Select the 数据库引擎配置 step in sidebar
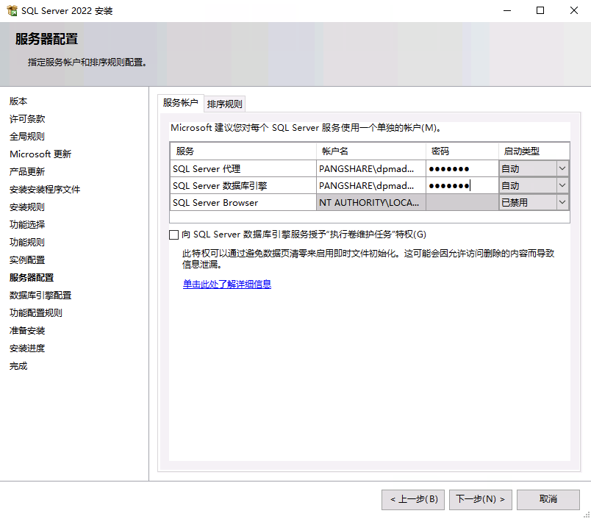This screenshot has width=591, height=519. pos(40,295)
